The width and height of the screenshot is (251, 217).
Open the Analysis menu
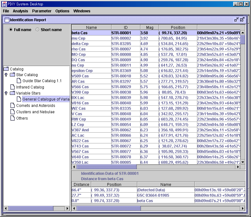point(20,11)
